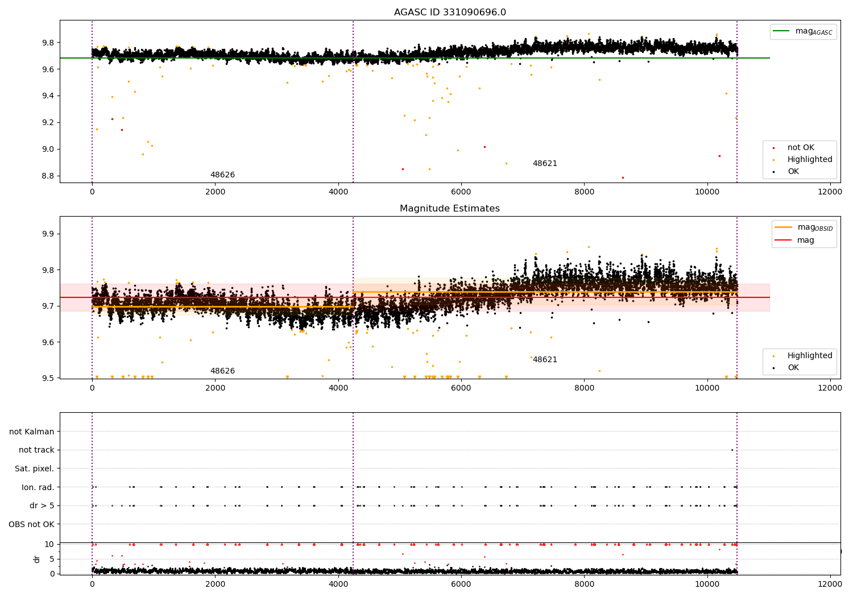The height and width of the screenshot is (597, 853).
Task: Click the 'Magnitude Estimates' subplot title
Action: click(x=450, y=209)
